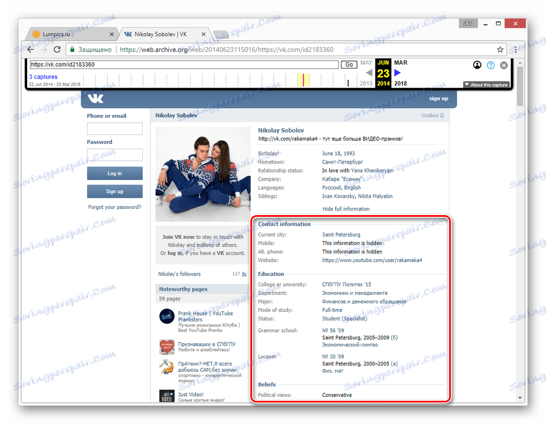Open the profile photo
Image resolution: width=546 pixels, height=424 pixels.
click(203, 174)
